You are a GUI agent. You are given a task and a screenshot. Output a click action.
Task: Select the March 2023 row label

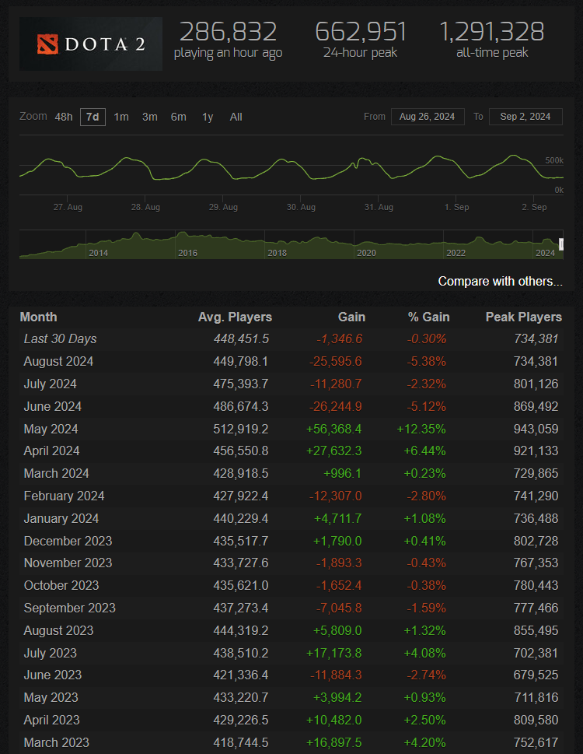point(56,742)
